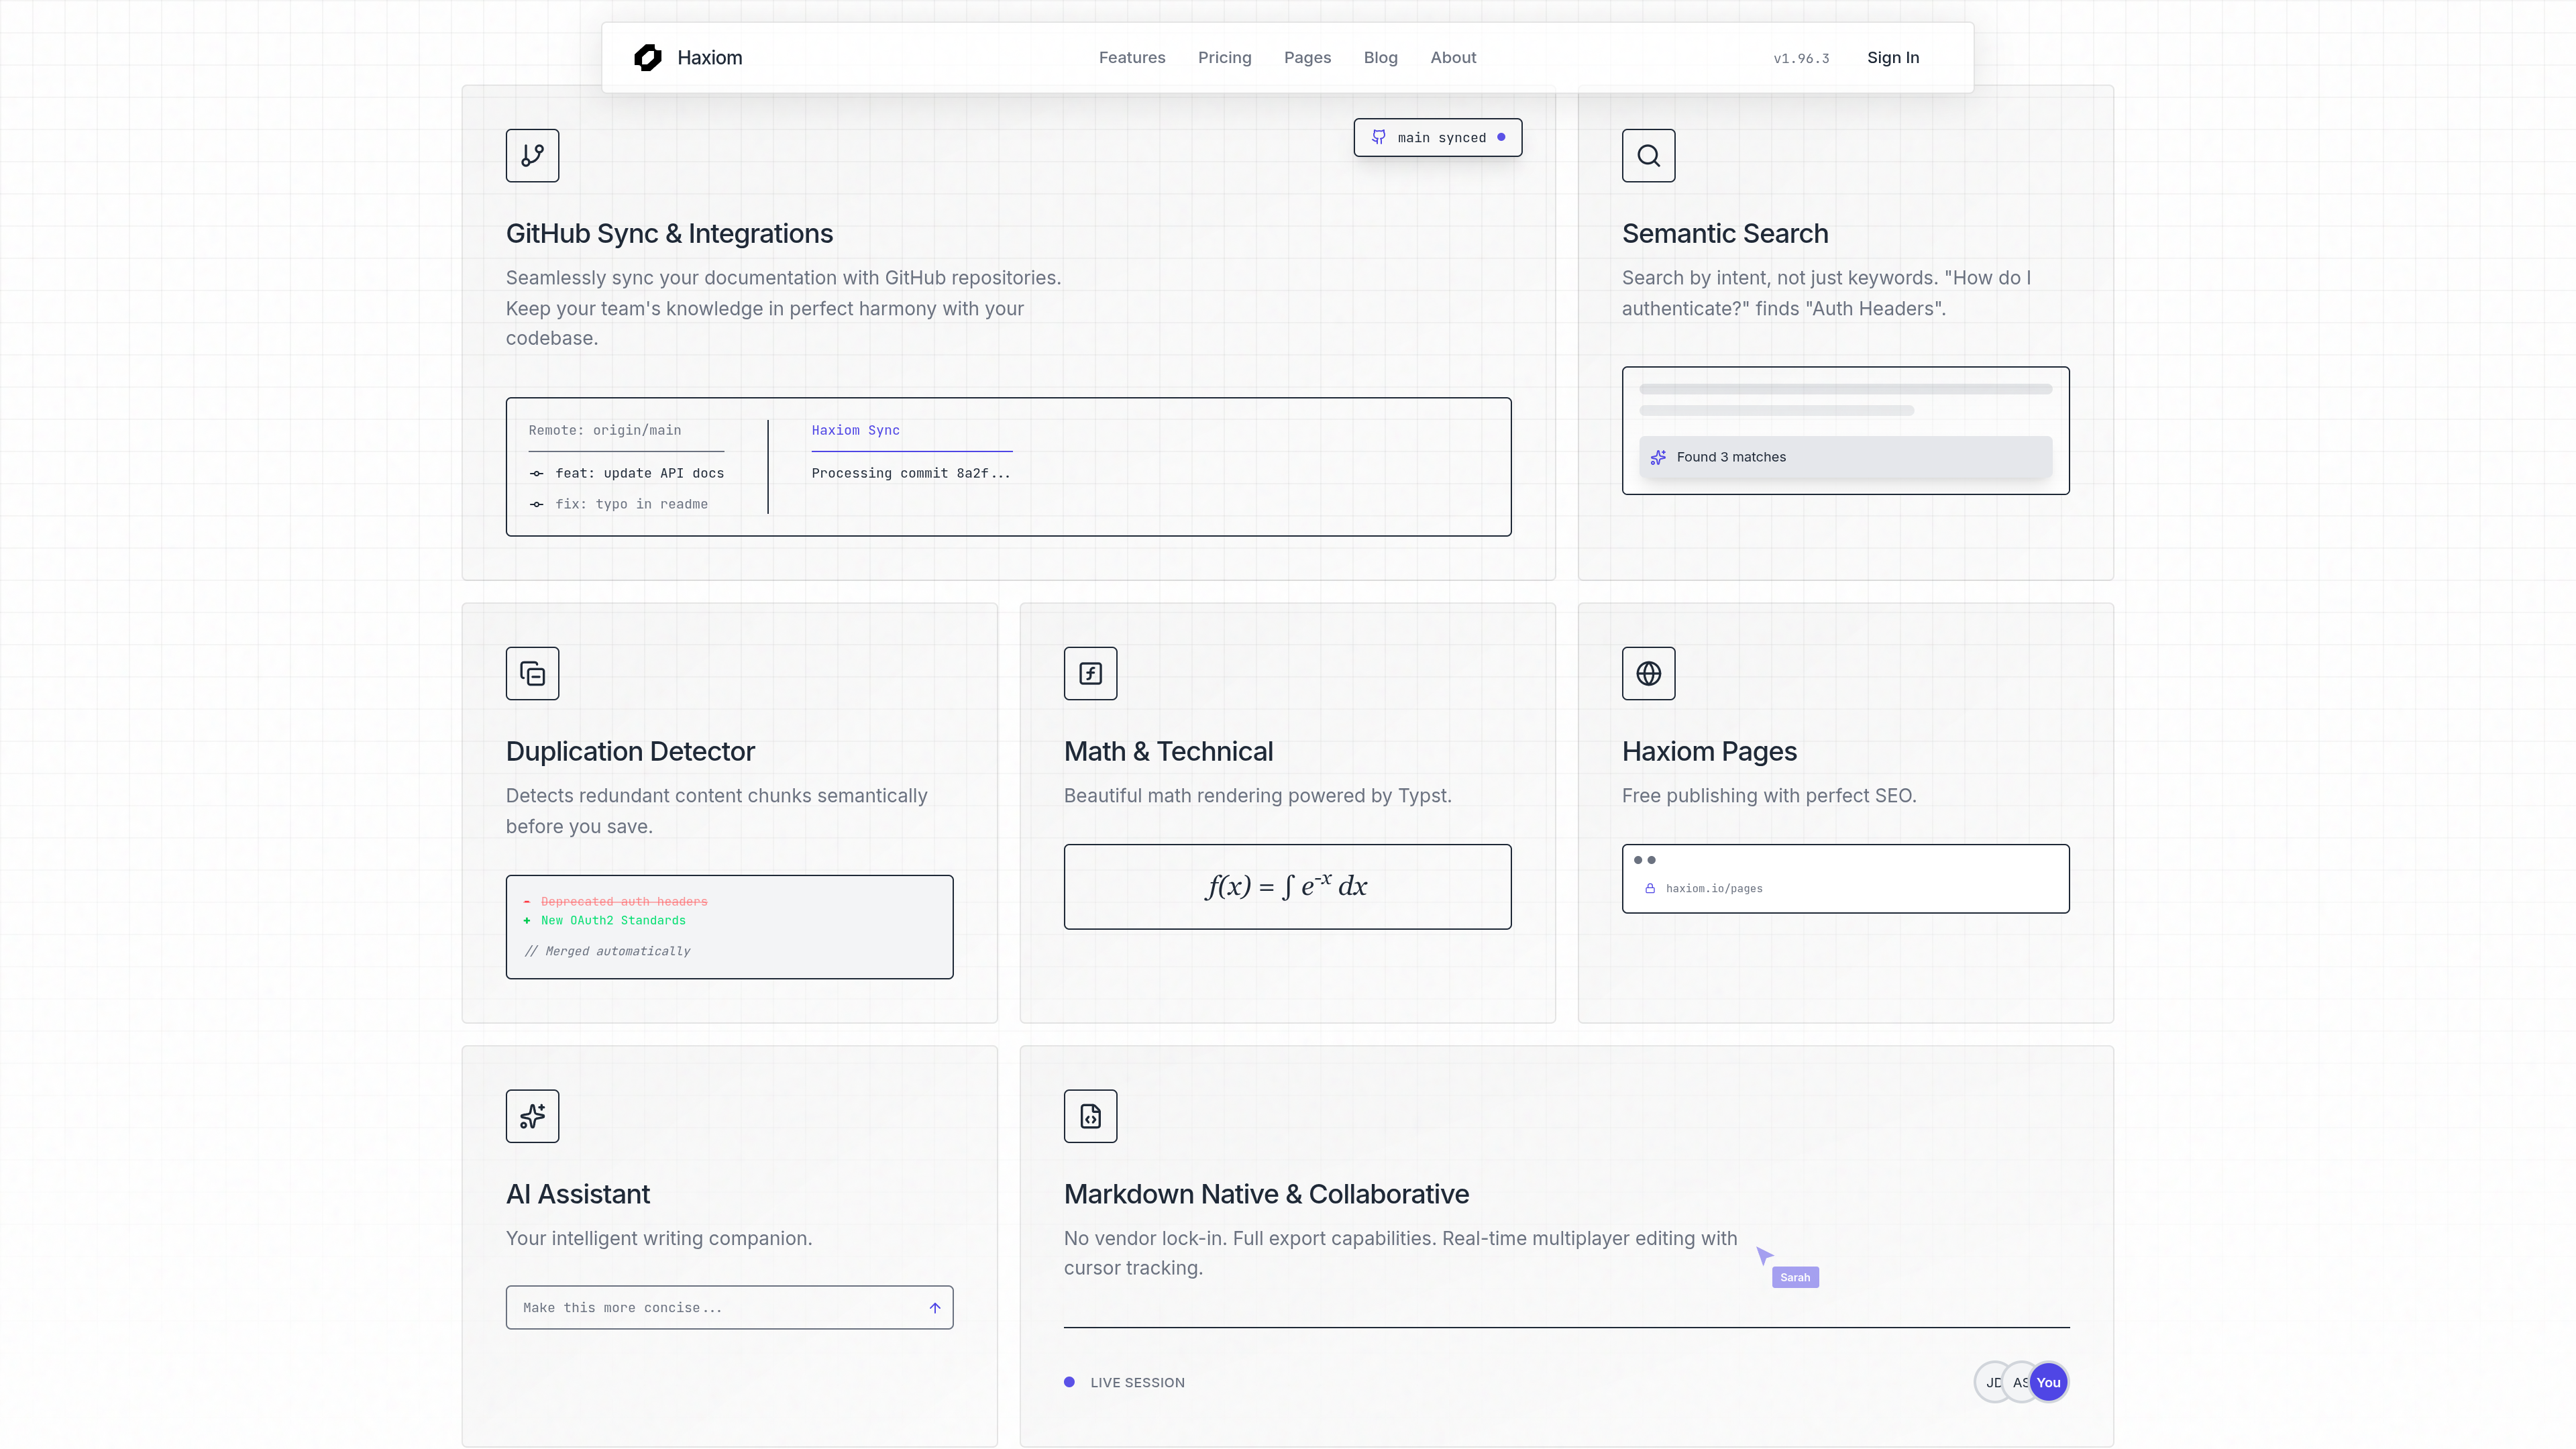Open the About page link

pyautogui.click(x=1452, y=58)
